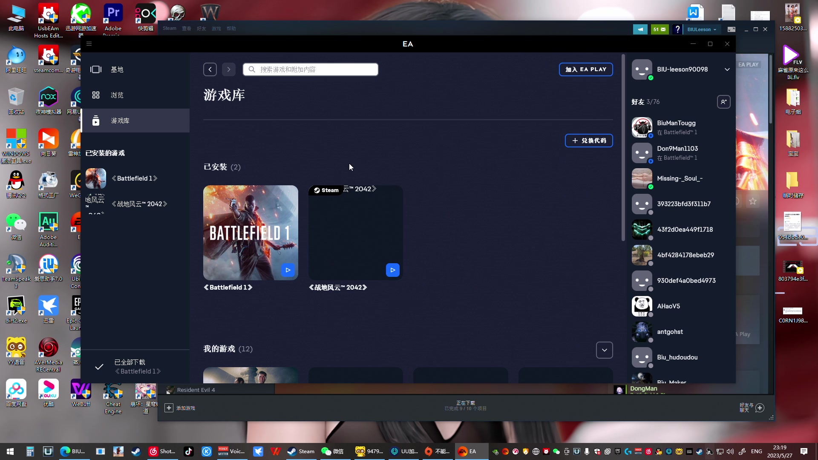Click the 兑换代码 redeem code button
Image resolution: width=818 pixels, height=460 pixels.
click(x=589, y=141)
